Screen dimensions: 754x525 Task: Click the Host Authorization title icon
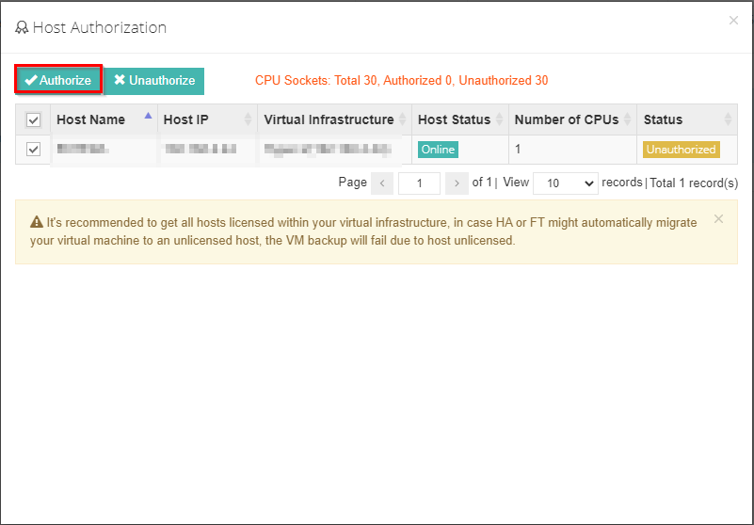(22, 27)
